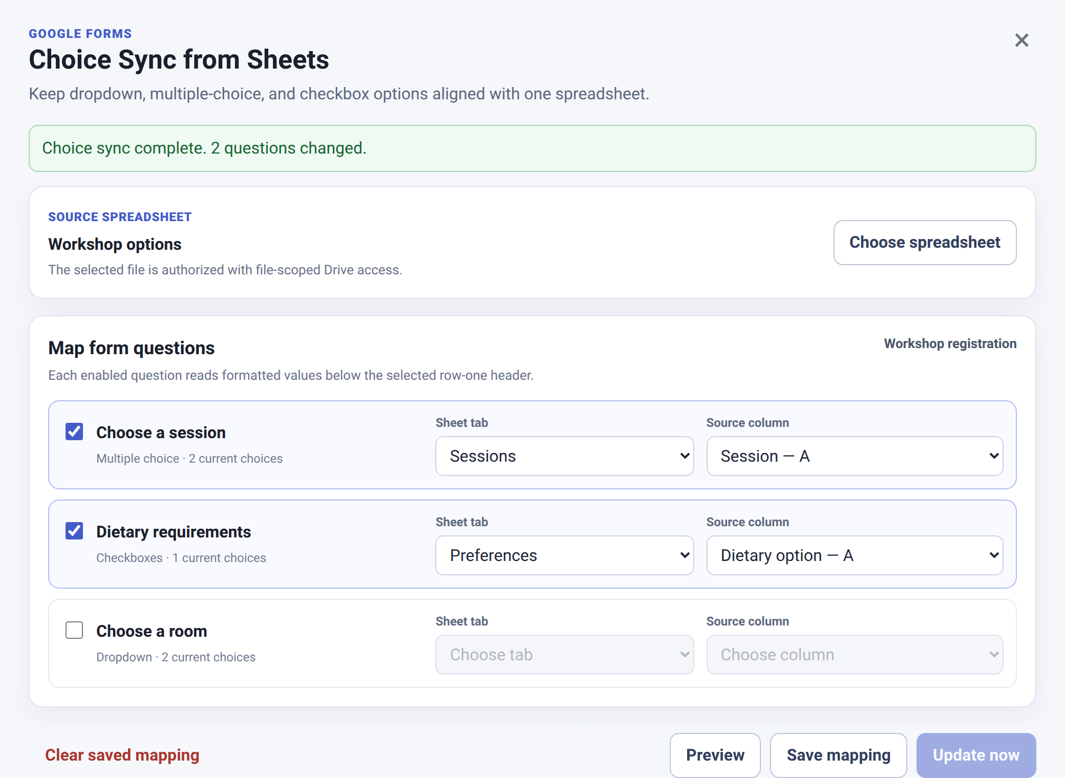1065x778 pixels.
Task: Click 'Dropdown · 2 current choices' text
Action: [x=176, y=657]
